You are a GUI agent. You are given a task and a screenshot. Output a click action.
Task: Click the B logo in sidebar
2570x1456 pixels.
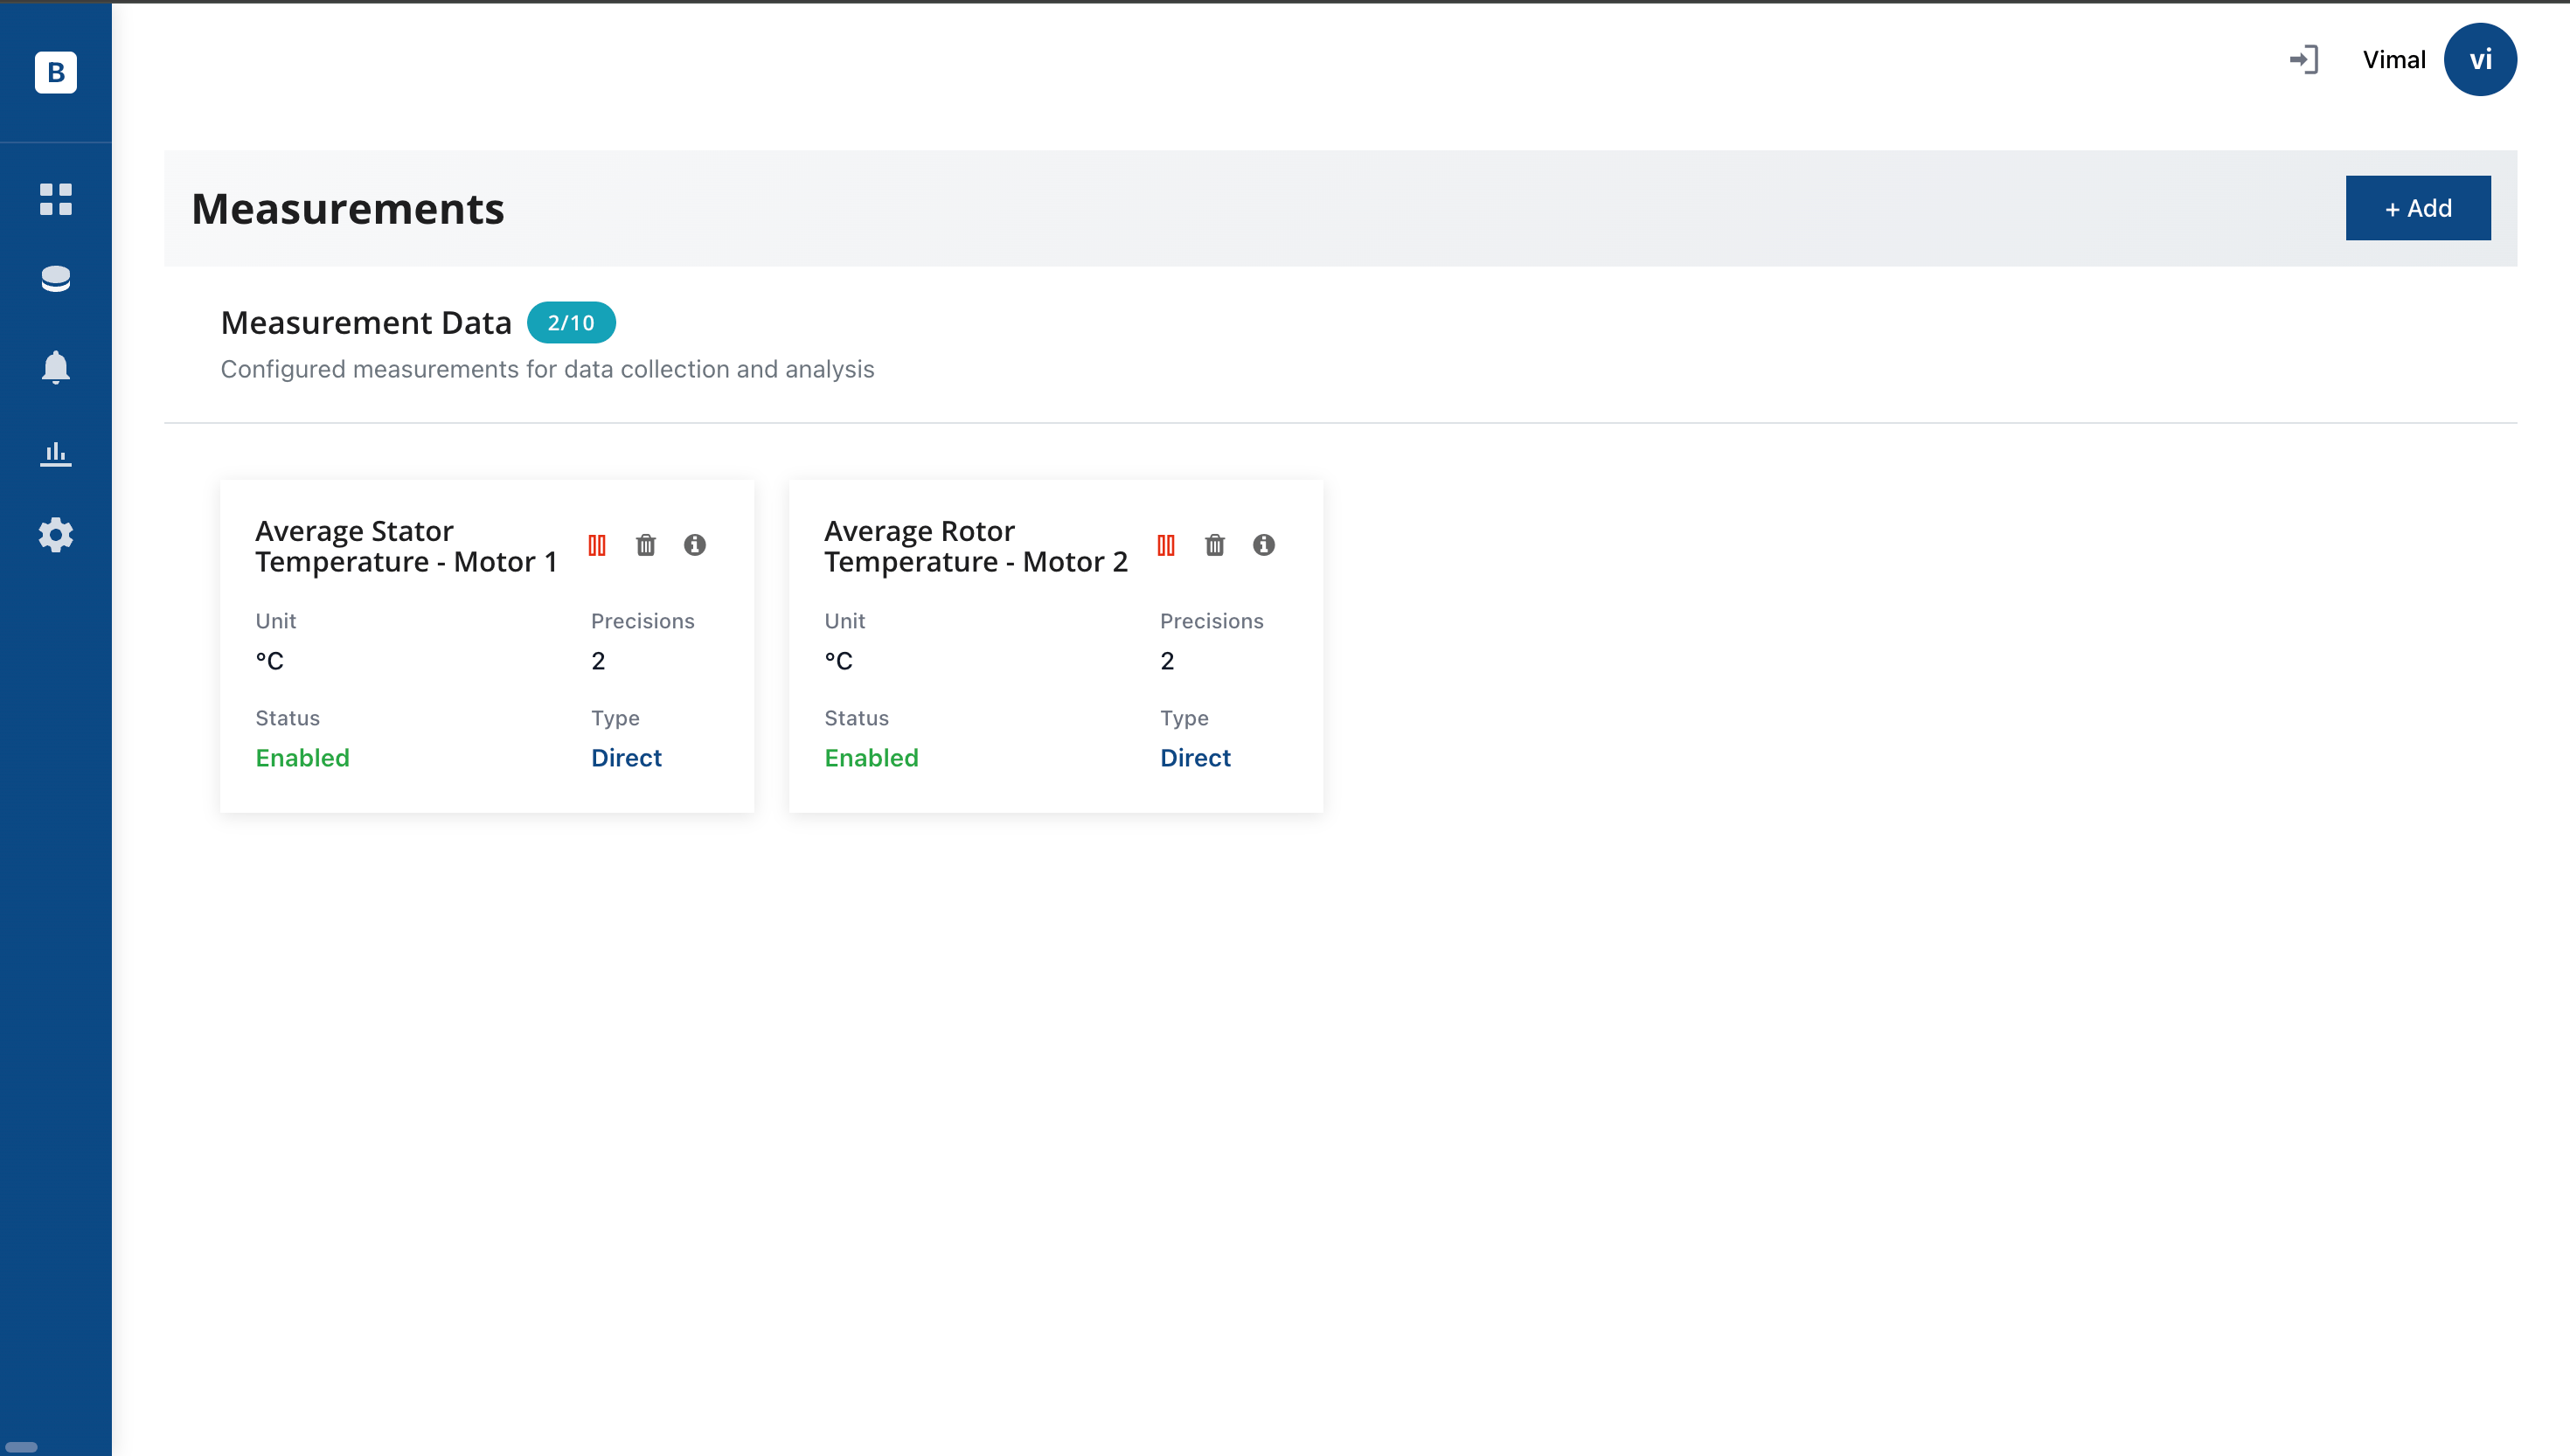pyautogui.click(x=55, y=72)
